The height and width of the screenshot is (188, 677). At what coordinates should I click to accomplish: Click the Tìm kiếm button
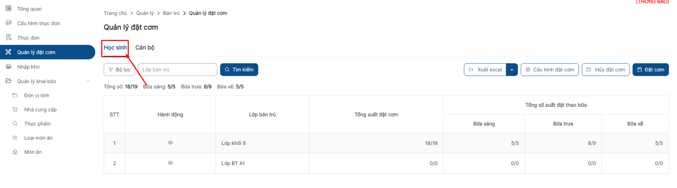point(239,69)
